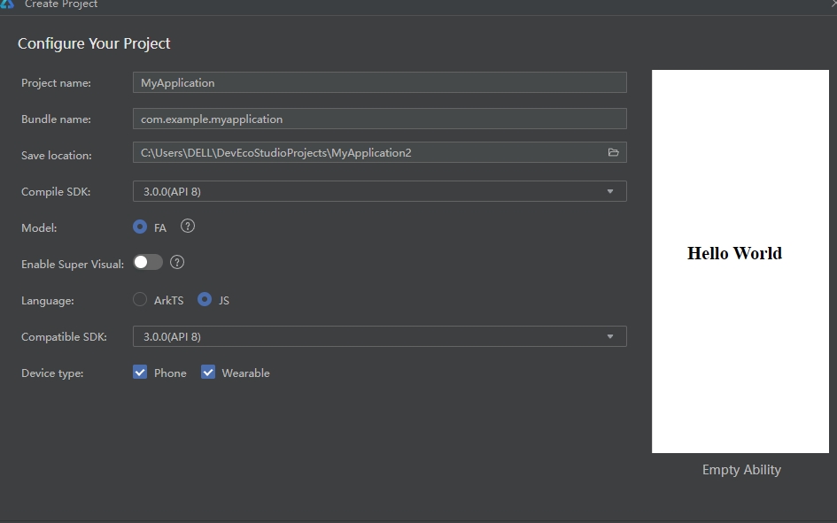The width and height of the screenshot is (837, 523).
Task: Choose JS as the language
Action: (205, 300)
